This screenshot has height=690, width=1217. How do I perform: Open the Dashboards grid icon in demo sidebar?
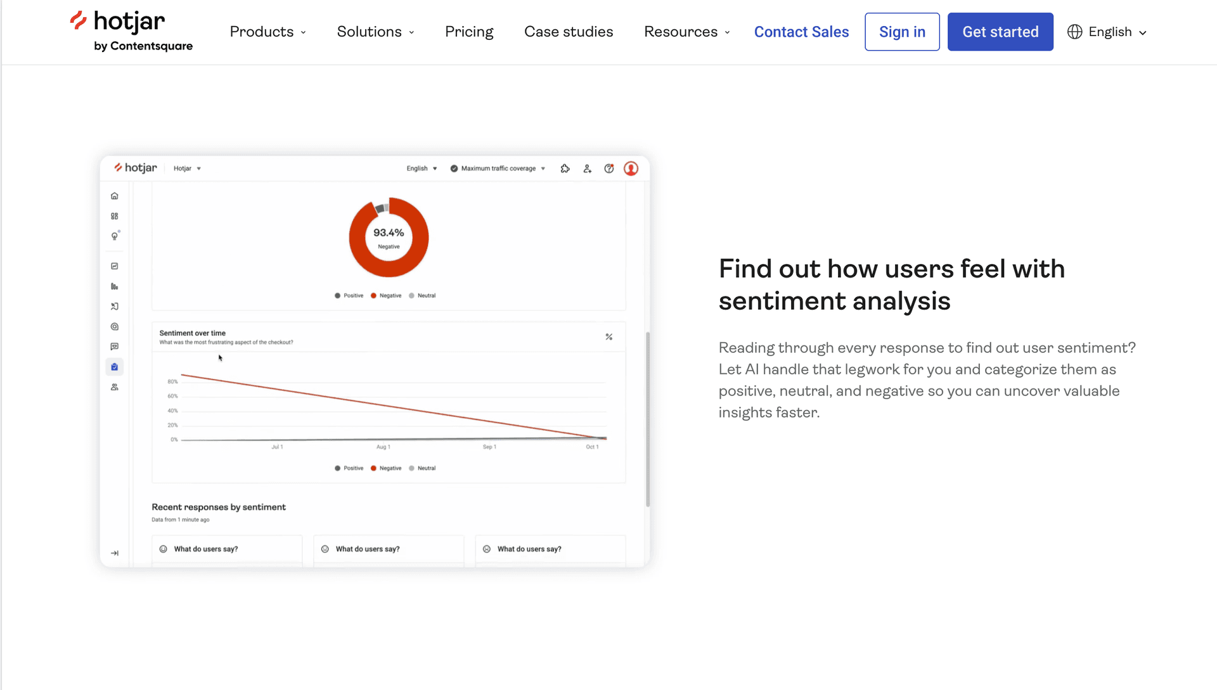click(x=115, y=216)
